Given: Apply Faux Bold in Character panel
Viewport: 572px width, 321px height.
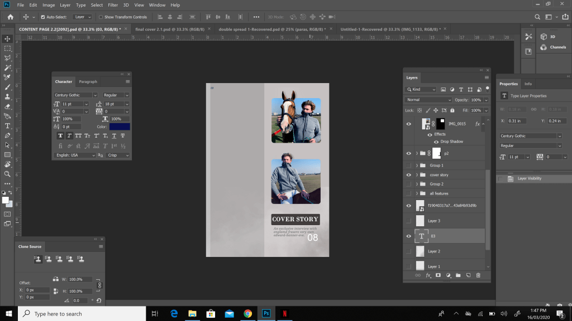Looking at the screenshot, I should pyautogui.click(x=60, y=135).
